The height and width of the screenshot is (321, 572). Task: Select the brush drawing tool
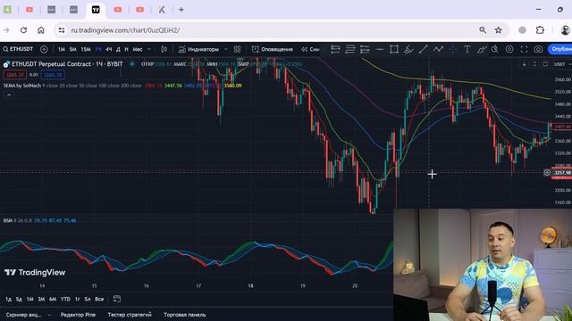tap(408, 49)
